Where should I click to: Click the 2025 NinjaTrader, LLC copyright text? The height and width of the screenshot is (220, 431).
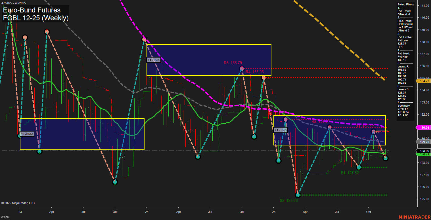tap(18, 203)
